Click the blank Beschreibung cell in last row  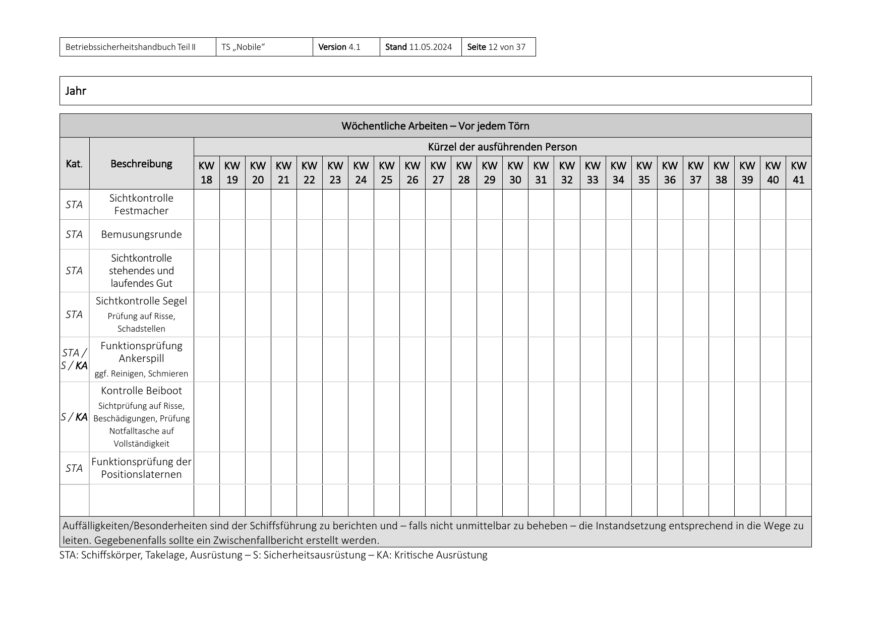(141, 501)
